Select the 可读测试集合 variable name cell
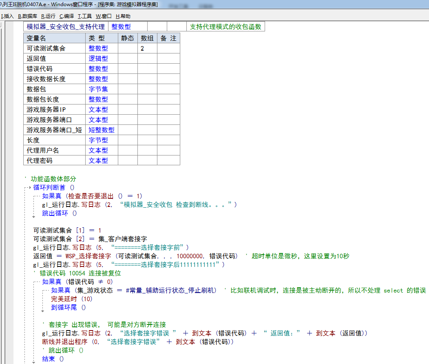 pyautogui.click(x=46, y=48)
